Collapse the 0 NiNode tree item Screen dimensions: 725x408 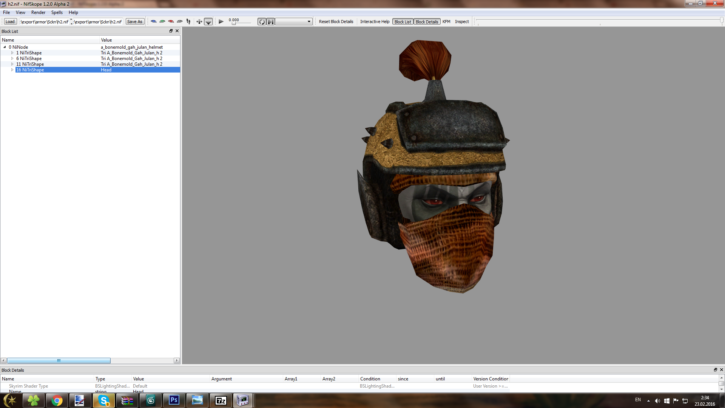click(5, 47)
